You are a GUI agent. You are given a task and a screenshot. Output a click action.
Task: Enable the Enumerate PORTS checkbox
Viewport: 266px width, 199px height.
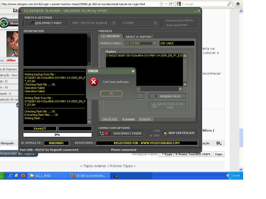[x=163, y=20]
